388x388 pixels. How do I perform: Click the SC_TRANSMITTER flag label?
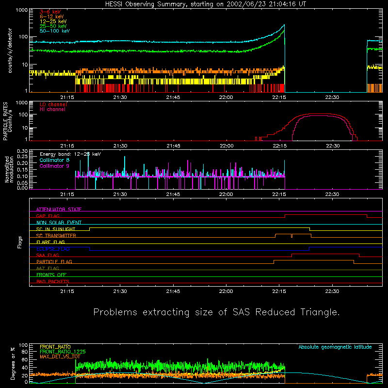click(56, 236)
